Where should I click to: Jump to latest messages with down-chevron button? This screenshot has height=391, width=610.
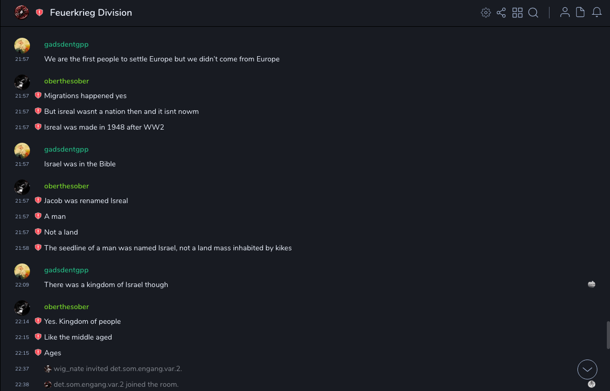(587, 369)
